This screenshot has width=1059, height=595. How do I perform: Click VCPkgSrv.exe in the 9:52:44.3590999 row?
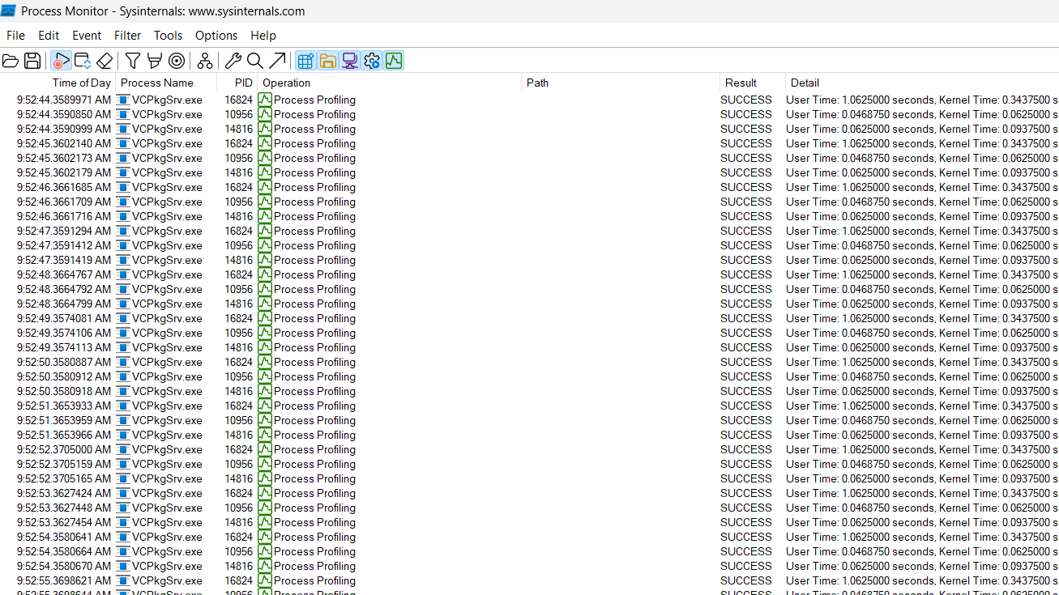pos(167,129)
